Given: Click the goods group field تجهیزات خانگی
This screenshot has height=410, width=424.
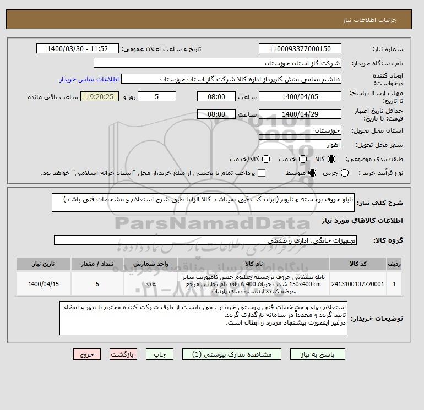Looking at the screenshot, I should (205, 240).
